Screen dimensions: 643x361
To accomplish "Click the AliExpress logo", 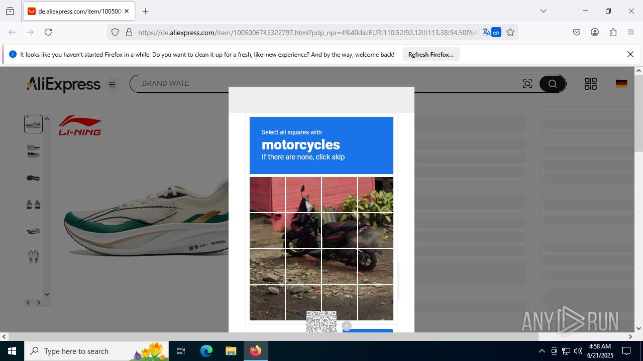I will pyautogui.click(x=63, y=84).
